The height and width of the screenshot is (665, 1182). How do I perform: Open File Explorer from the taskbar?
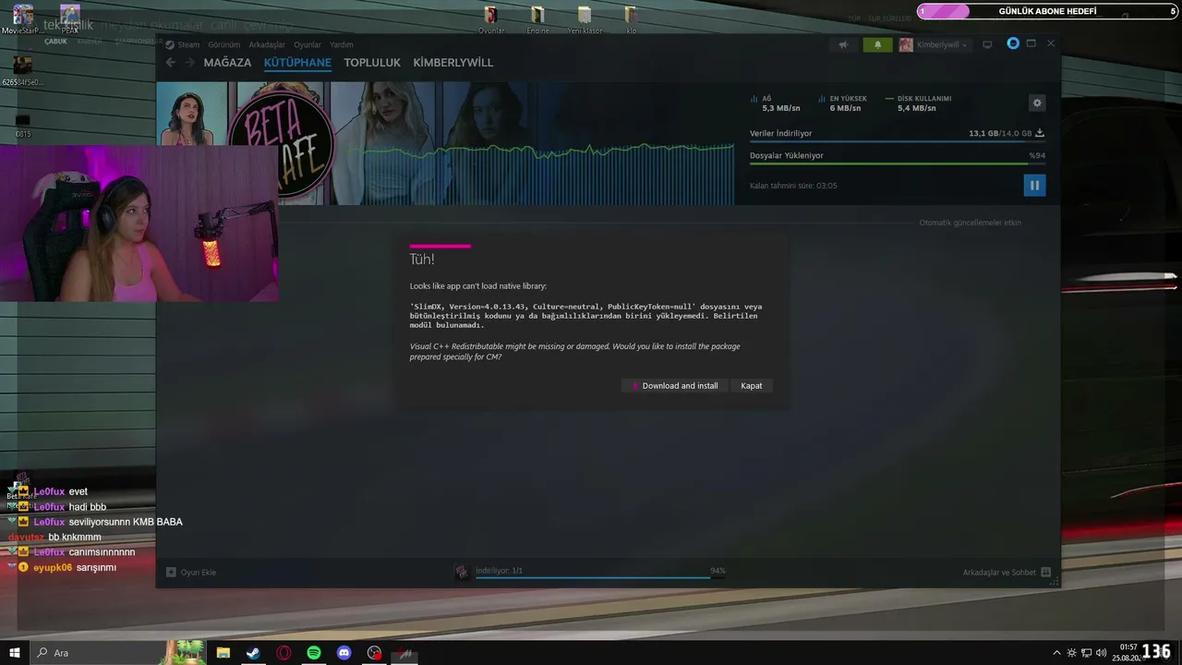click(x=223, y=653)
